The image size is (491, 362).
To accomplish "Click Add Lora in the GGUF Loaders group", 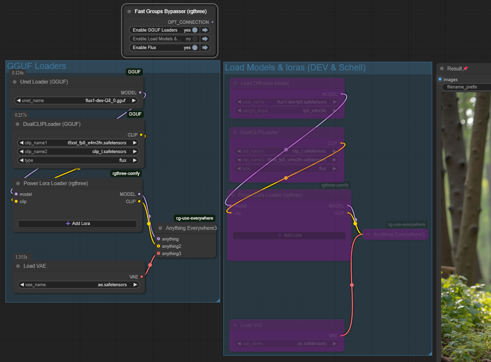I will point(78,224).
